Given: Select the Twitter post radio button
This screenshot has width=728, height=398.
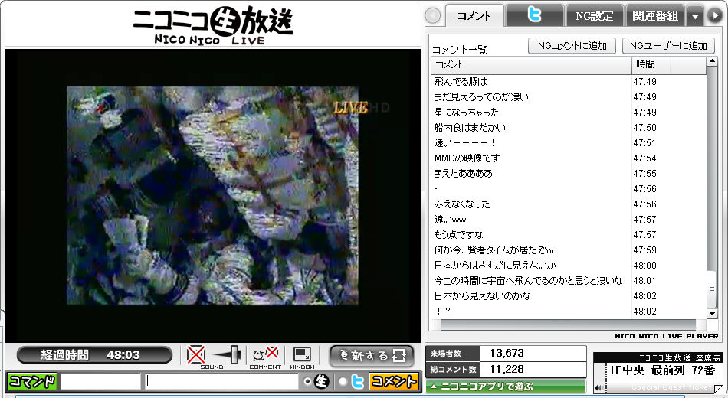Looking at the screenshot, I should coord(343,381).
